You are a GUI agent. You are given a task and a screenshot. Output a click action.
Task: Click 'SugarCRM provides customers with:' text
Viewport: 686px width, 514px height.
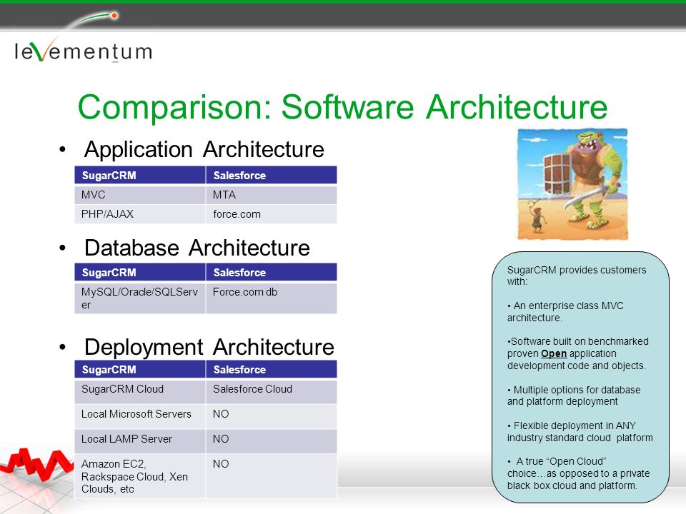[577, 276]
